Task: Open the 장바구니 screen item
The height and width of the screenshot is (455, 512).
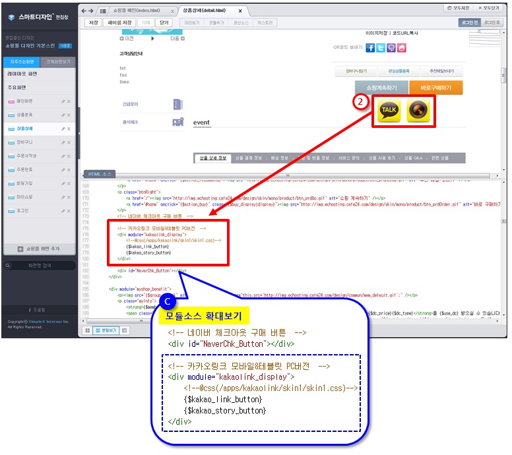Action: [x=24, y=142]
